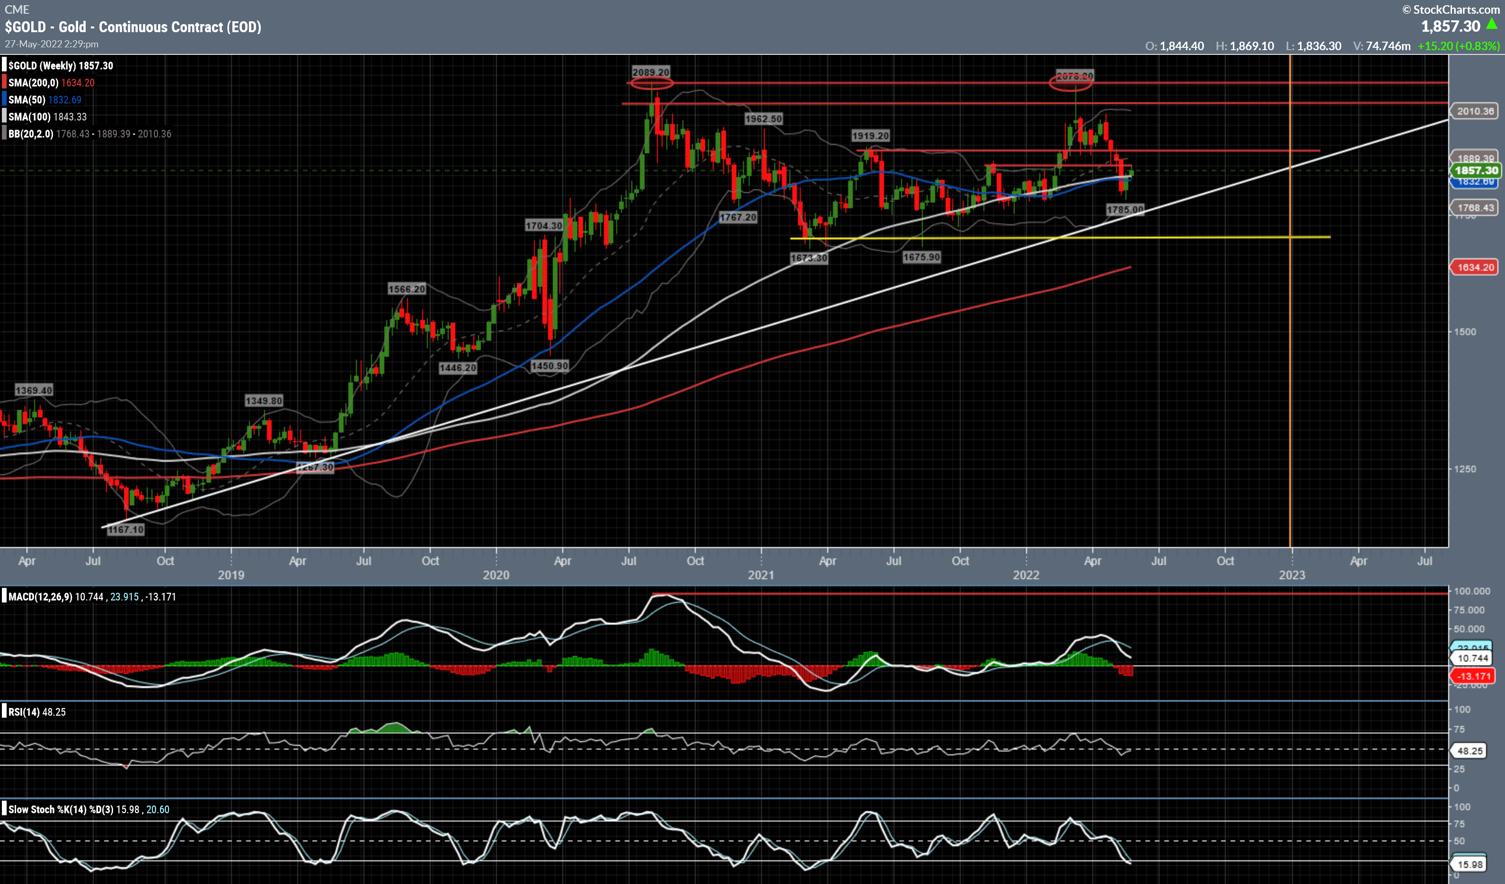Click the MACD(12,26,9) panel label
This screenshot has height=884, width=1505.
click(40, 597)
